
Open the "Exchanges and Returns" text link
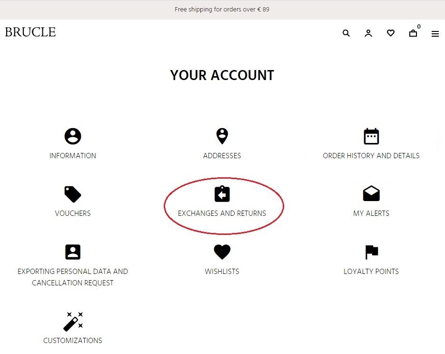click(222, 213)
